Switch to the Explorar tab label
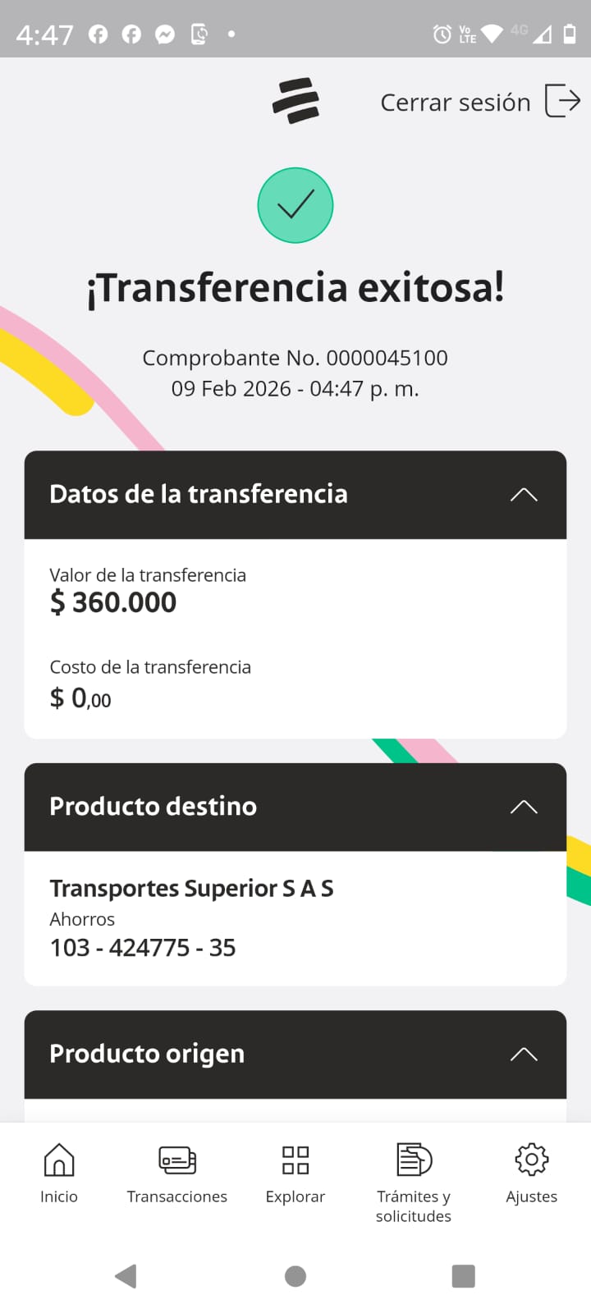The image size is (591, 1313). (x=295, y=1196)
